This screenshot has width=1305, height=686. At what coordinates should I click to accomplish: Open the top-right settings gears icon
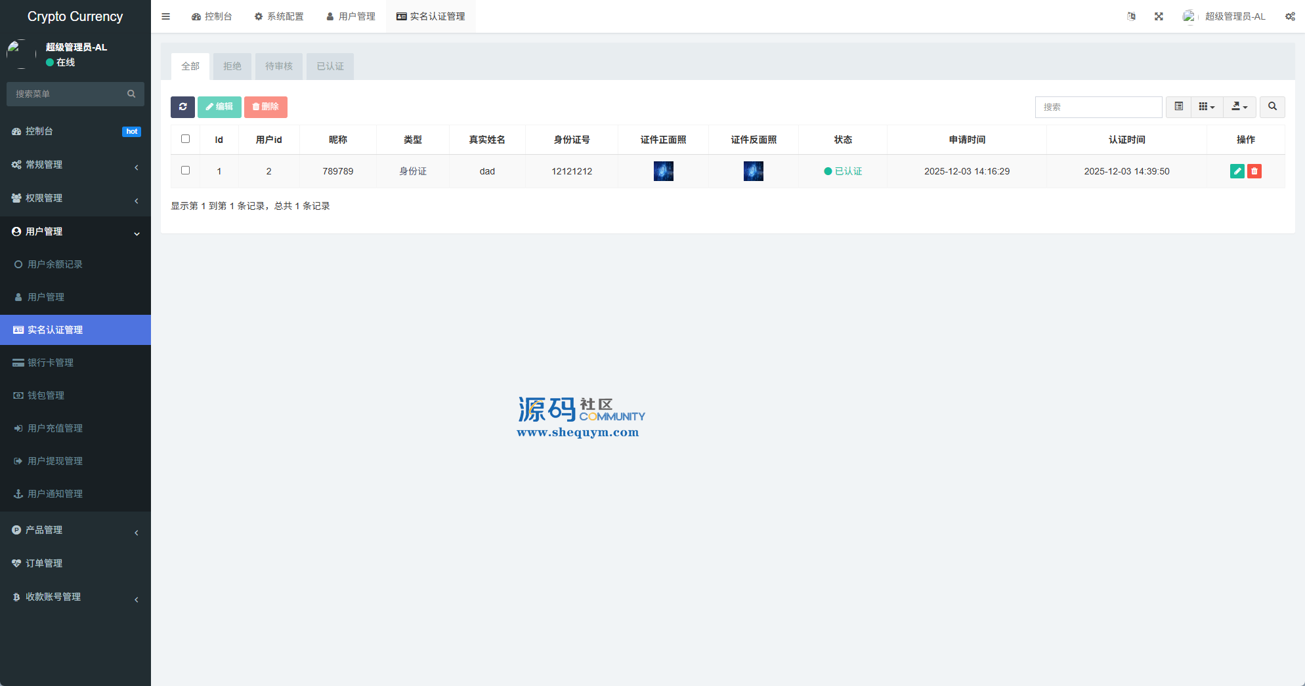point(1290,16)
